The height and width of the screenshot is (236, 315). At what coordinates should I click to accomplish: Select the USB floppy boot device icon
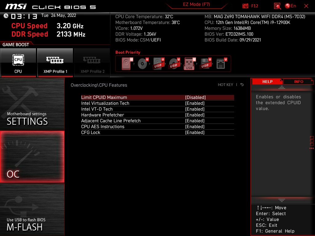pos(205,64)
